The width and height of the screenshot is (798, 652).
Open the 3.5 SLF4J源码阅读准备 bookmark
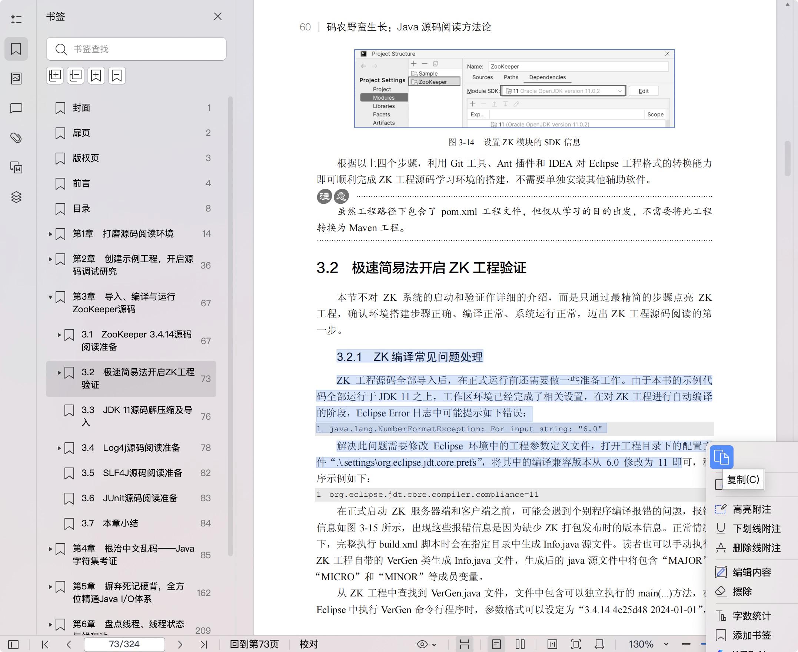point(131,473)
